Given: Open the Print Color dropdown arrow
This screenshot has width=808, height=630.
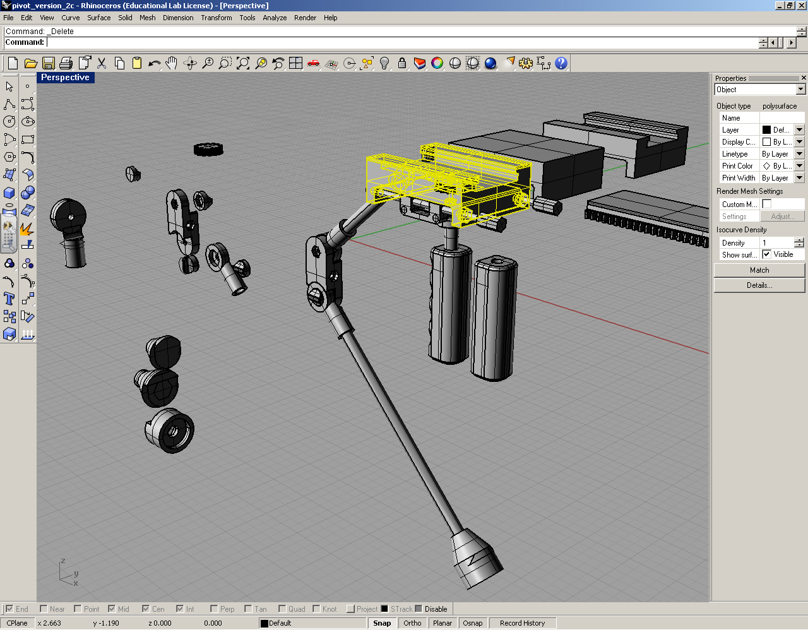Looking at the screenshot, I should (800, 166).
